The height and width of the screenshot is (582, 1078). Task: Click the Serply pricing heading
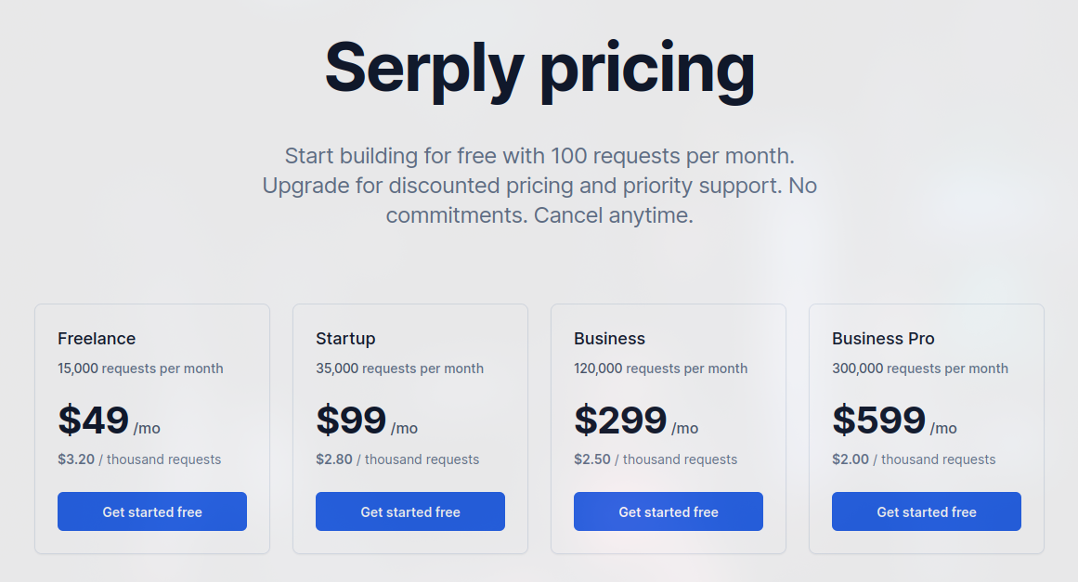click(539, 69)
